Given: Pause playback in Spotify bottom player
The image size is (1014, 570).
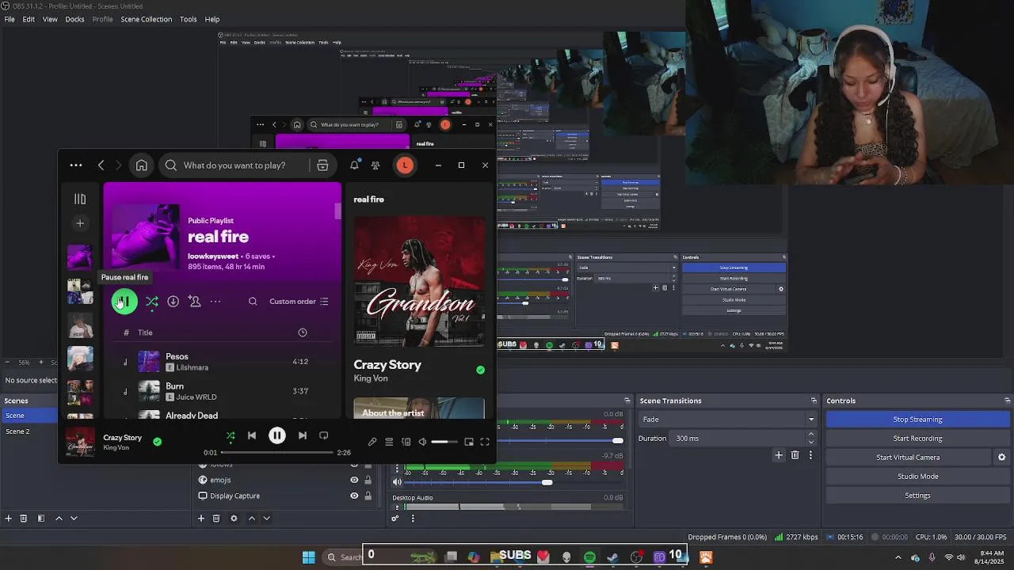Looking at the screenshot, I should click(x=277, y=435).
